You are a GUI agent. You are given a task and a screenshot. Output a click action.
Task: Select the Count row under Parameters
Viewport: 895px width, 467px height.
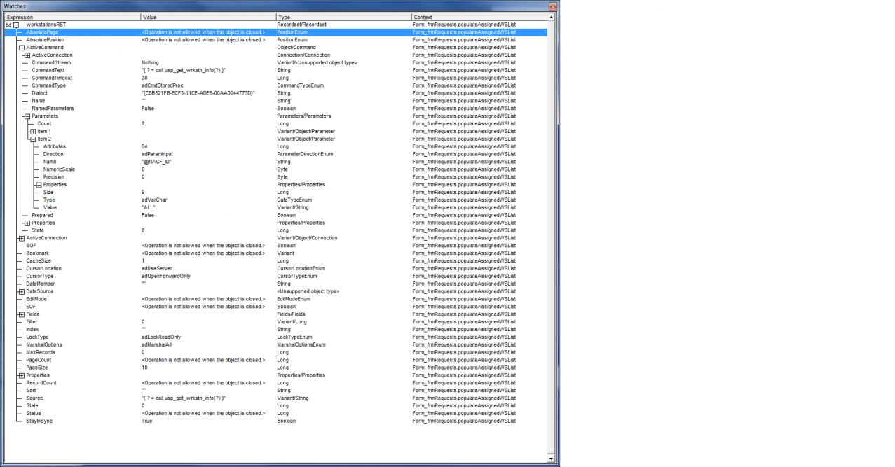pos(275,124)
